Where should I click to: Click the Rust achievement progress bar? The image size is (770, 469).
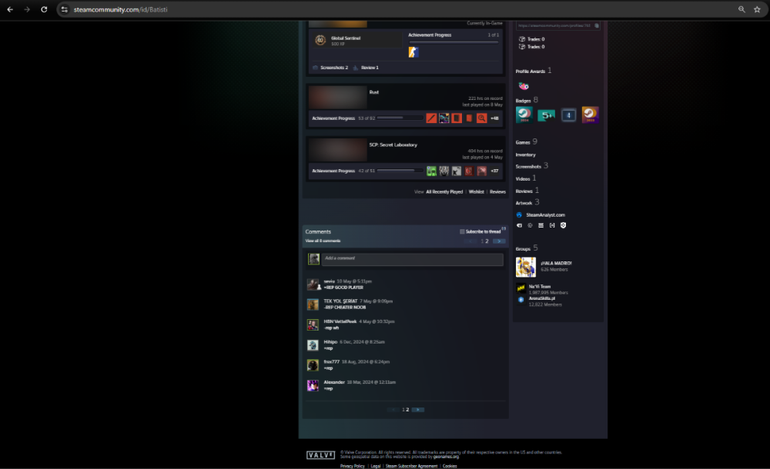pos(400,118)
